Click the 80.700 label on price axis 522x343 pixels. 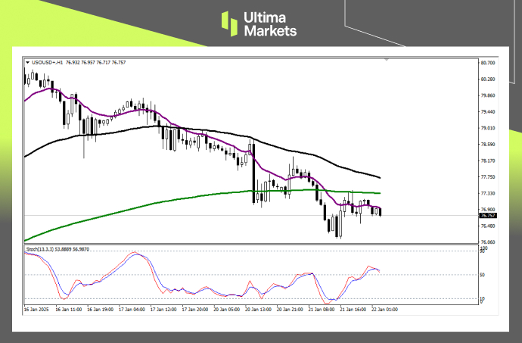pyautogui.click(x=488, y=62)
